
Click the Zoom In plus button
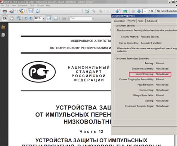coord(31,18)
